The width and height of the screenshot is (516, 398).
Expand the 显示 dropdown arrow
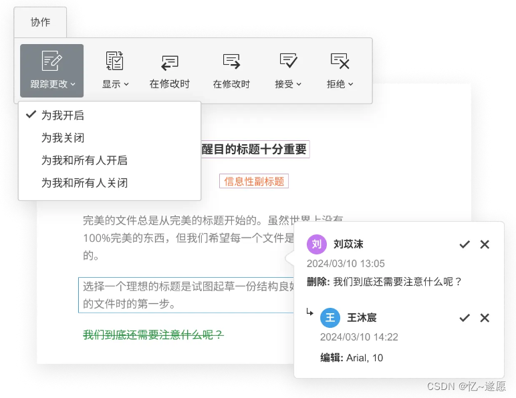[x=126, y=84]
